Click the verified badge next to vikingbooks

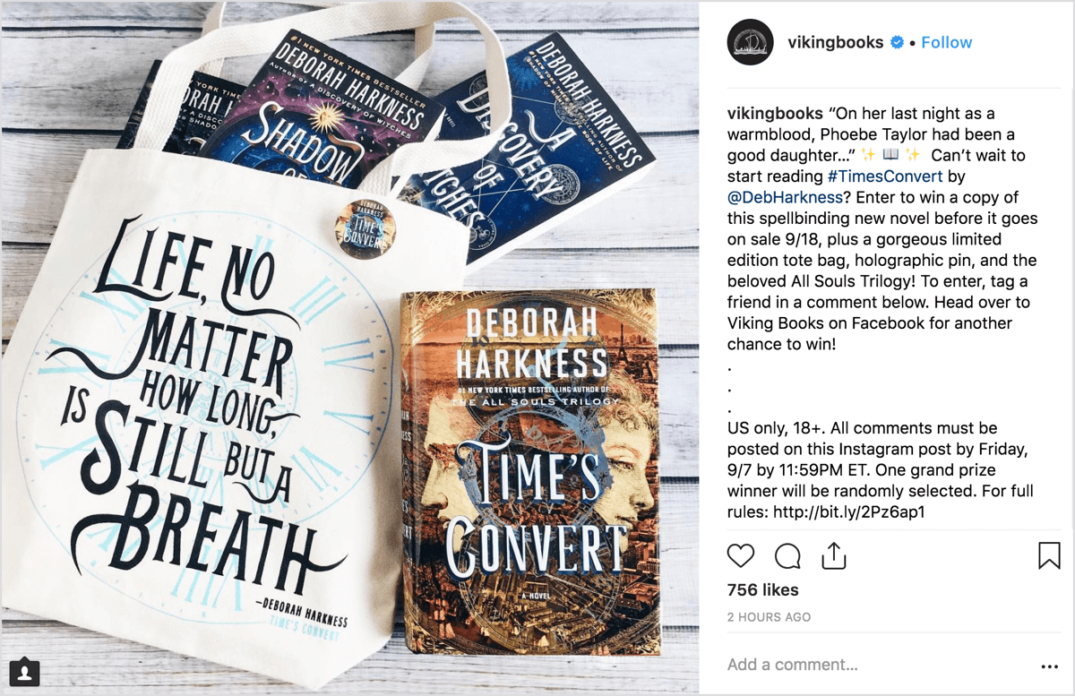[897, 42]
